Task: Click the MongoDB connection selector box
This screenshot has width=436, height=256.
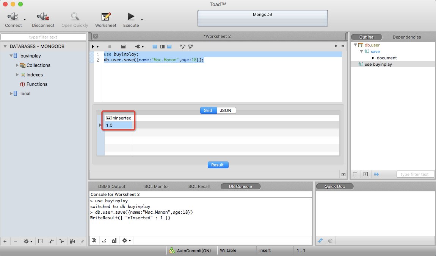Action: click(x=262, y=18)
